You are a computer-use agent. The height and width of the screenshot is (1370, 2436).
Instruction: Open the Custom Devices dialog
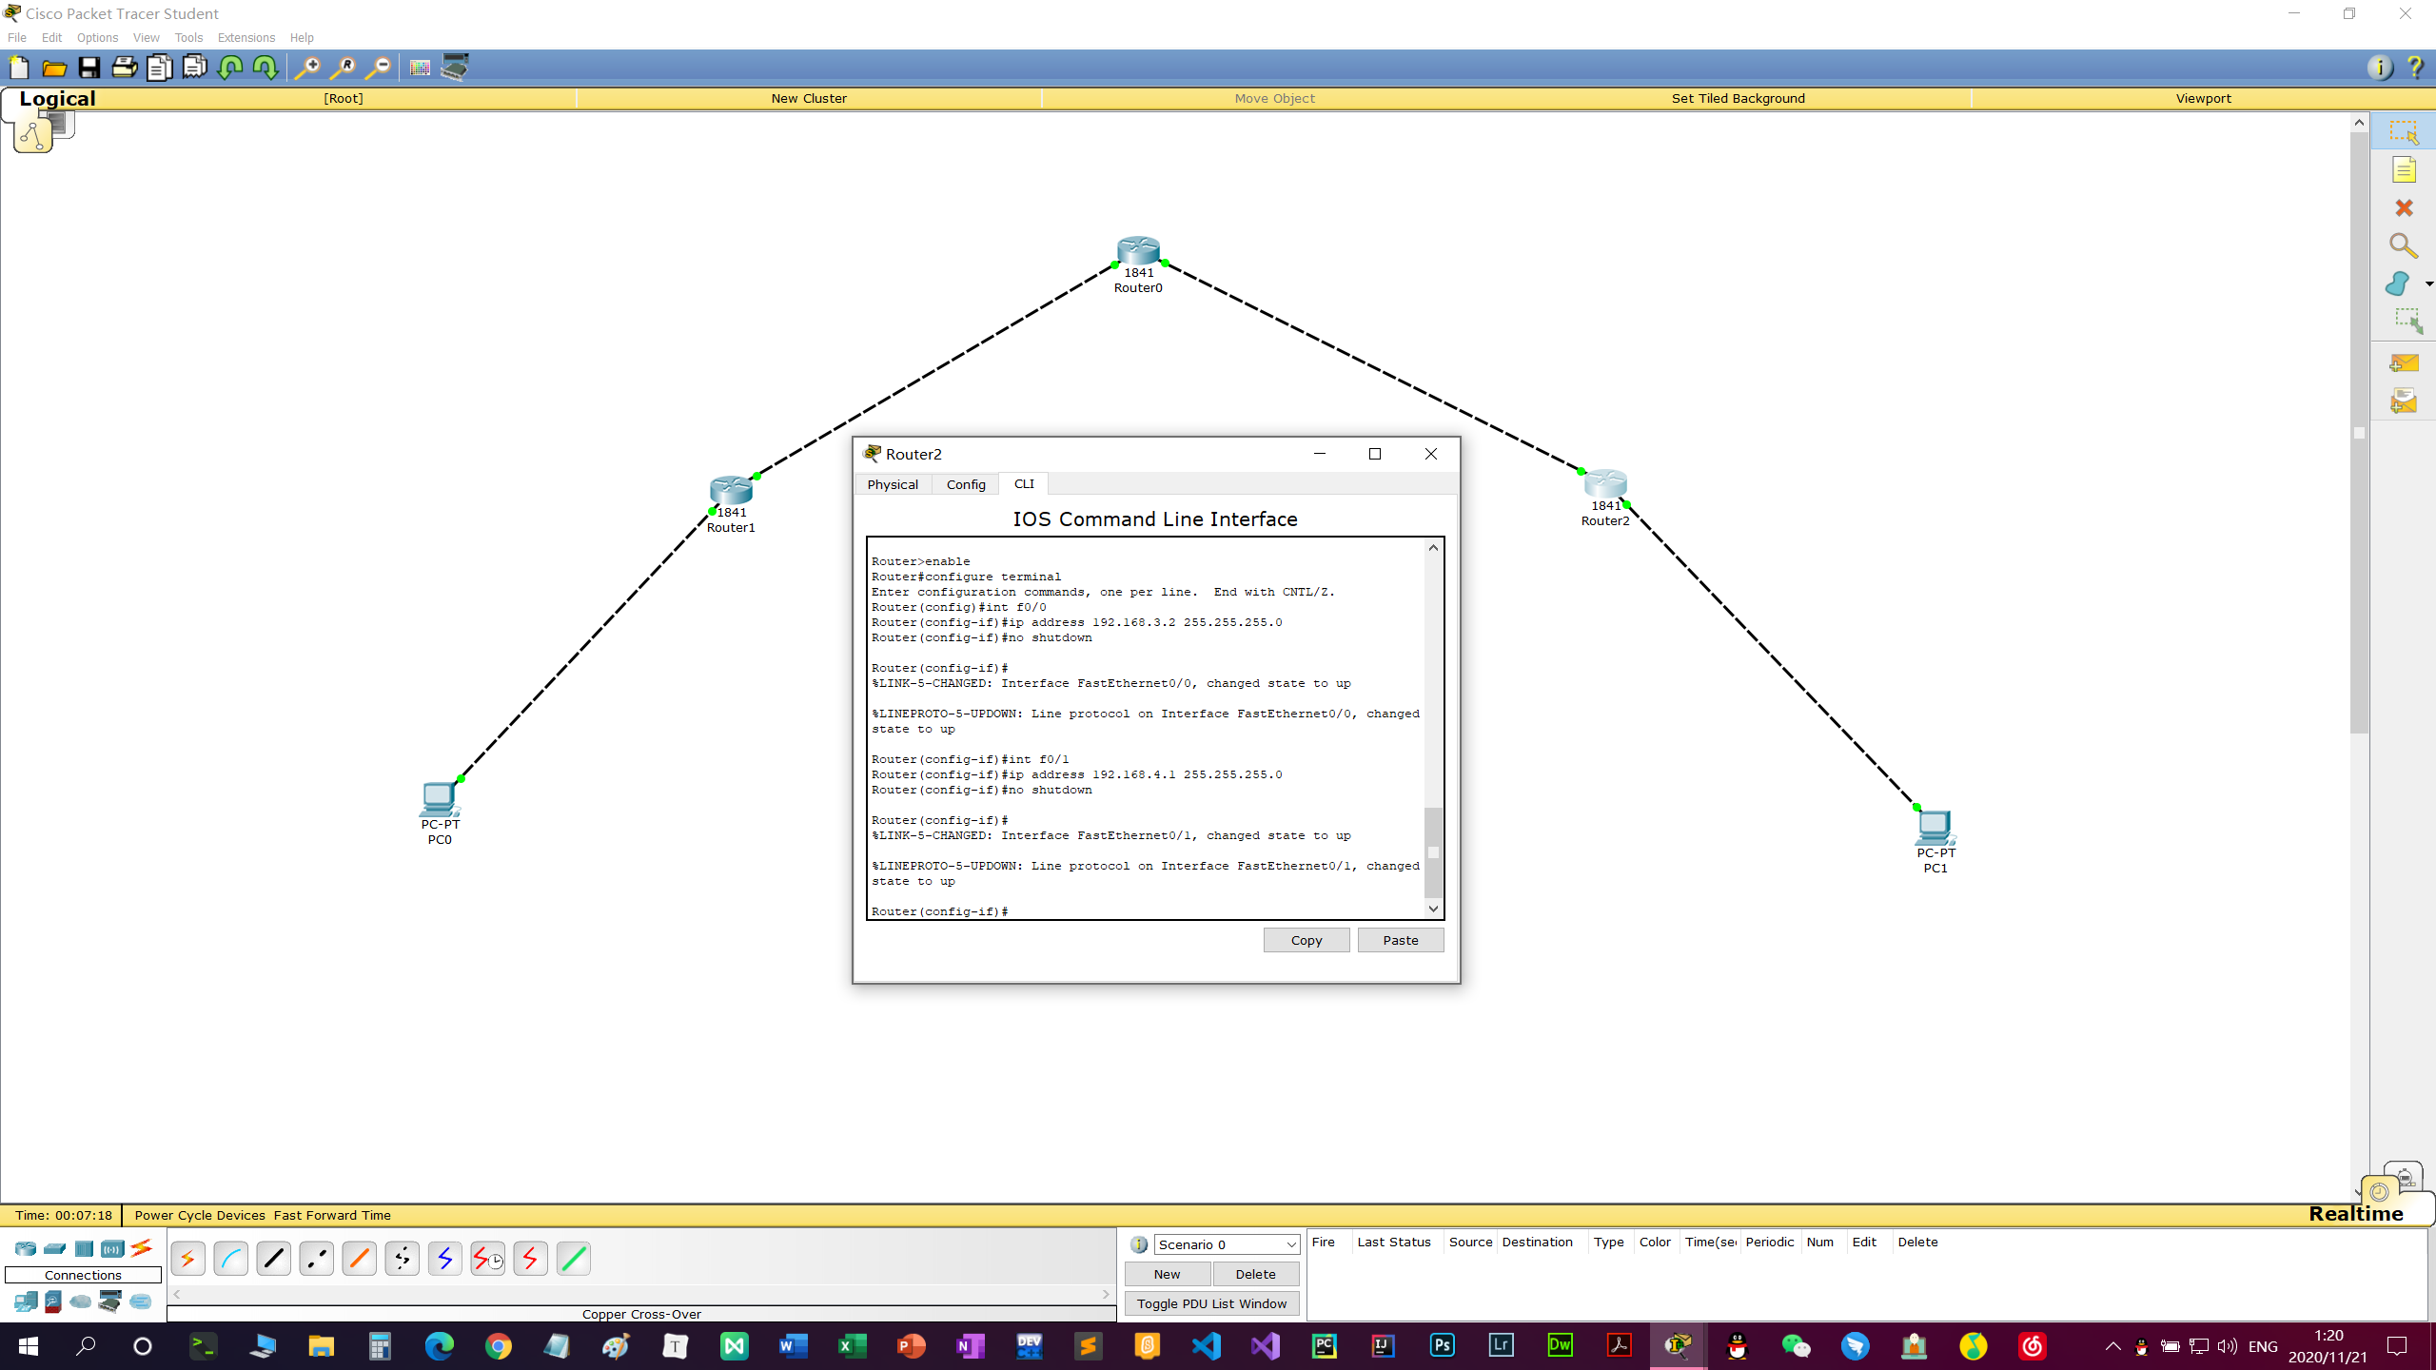[455, 68]
